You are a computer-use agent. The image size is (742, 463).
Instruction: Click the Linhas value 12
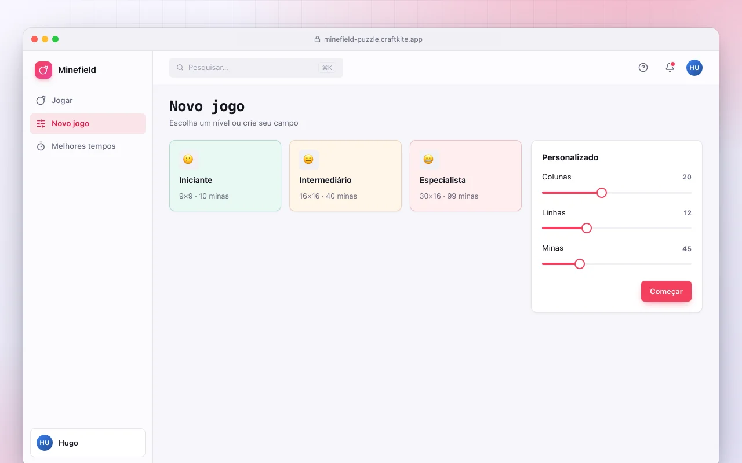tap(688, 213)
